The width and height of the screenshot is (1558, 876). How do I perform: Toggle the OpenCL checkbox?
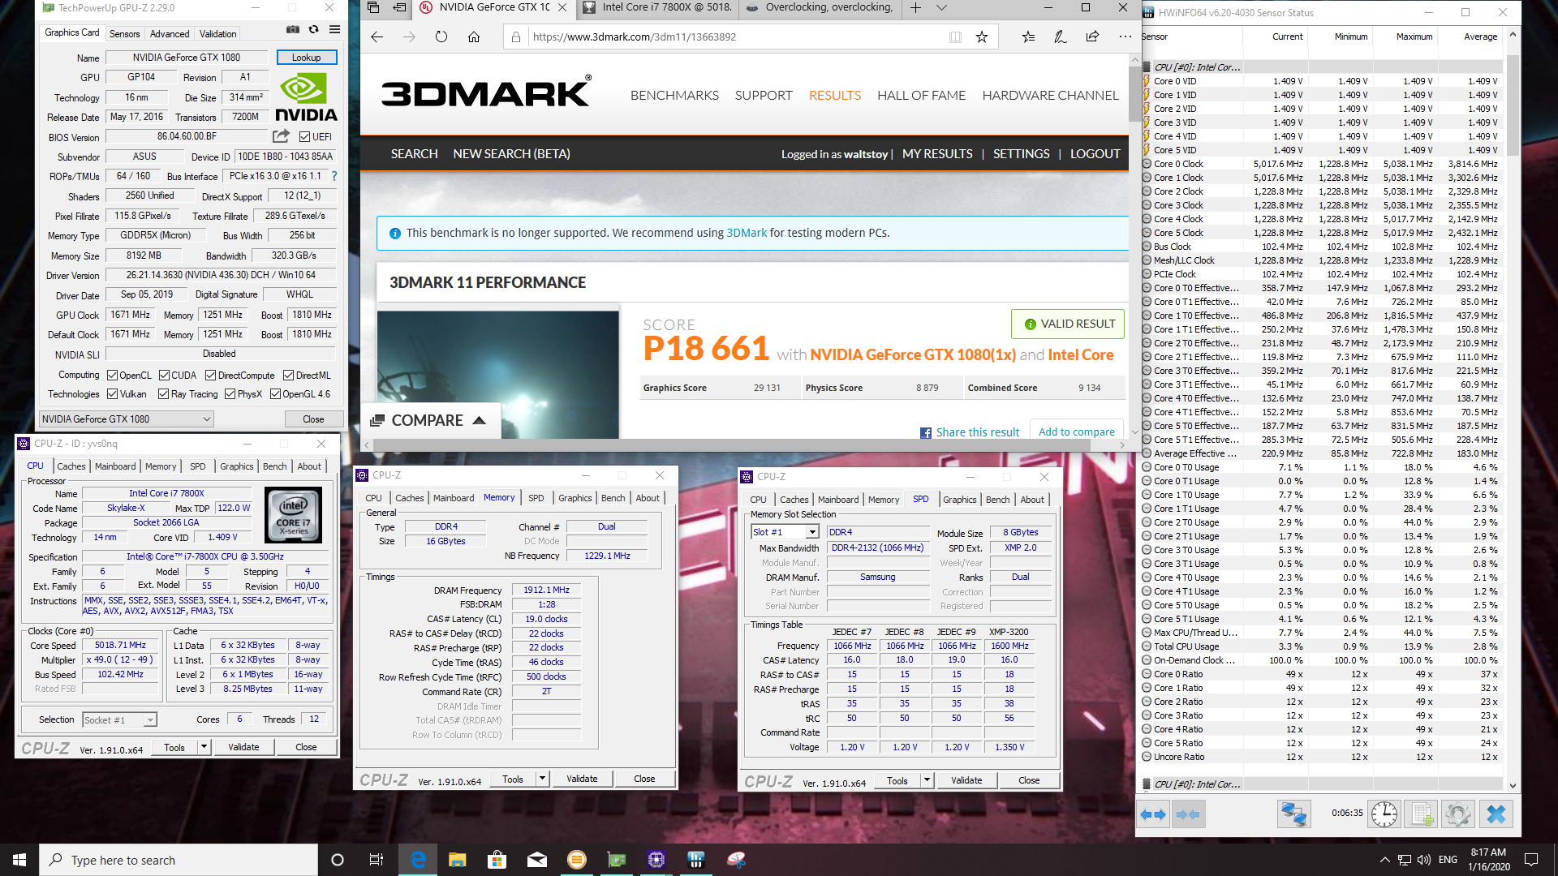113,376
